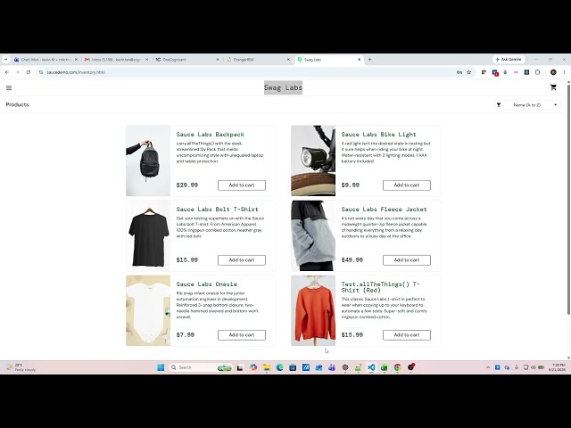The height and width of the screenshot is (428, 571).
Task: Bookmark this page with the star
Action: click(469, 72)
